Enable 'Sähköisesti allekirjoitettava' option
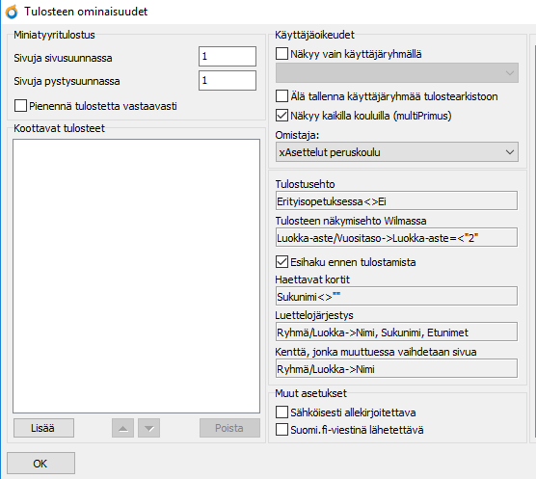Image resolution: width=536 pixels, height=479 pixels. 281,412
